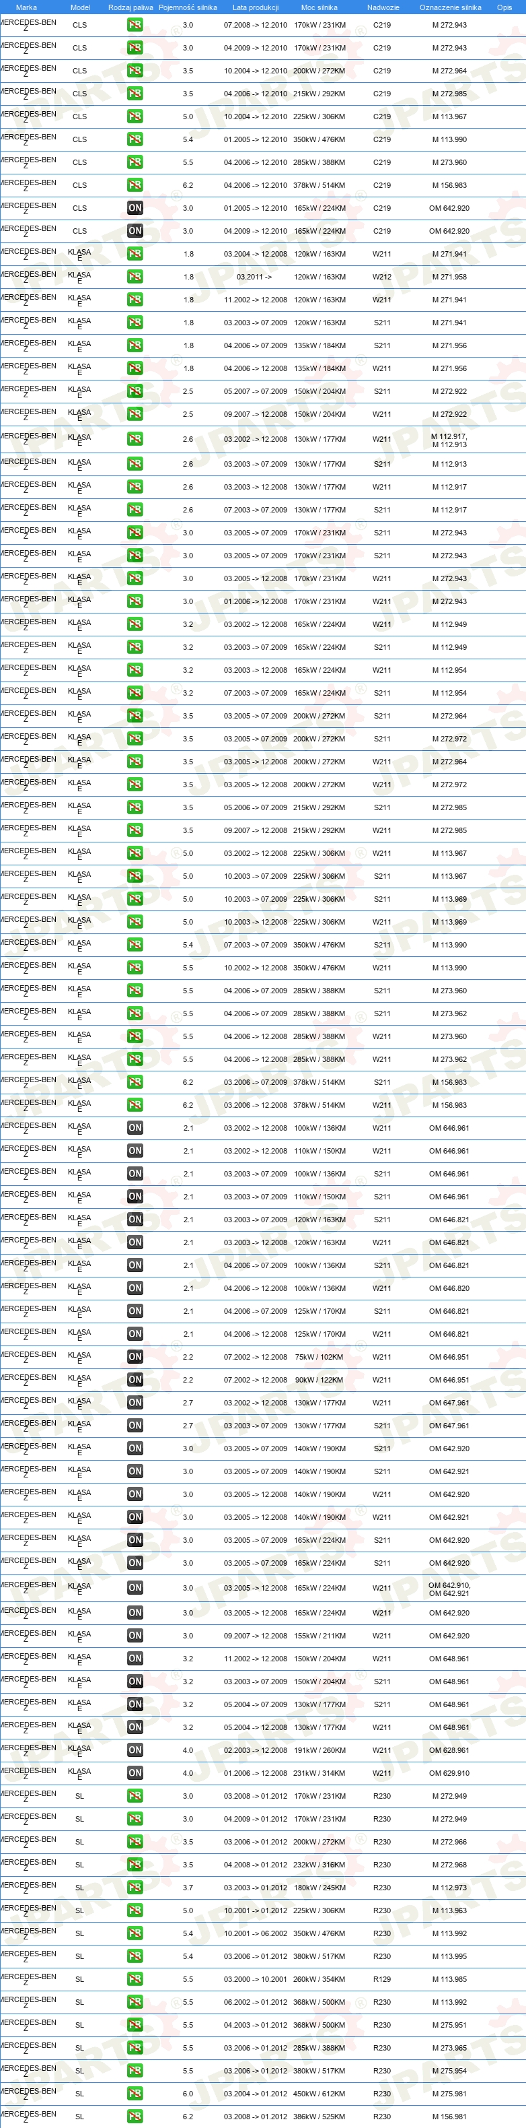Click engine code OM 646.820
This screenshot has height=2128, width=526.
click(x=449, y=1289)
